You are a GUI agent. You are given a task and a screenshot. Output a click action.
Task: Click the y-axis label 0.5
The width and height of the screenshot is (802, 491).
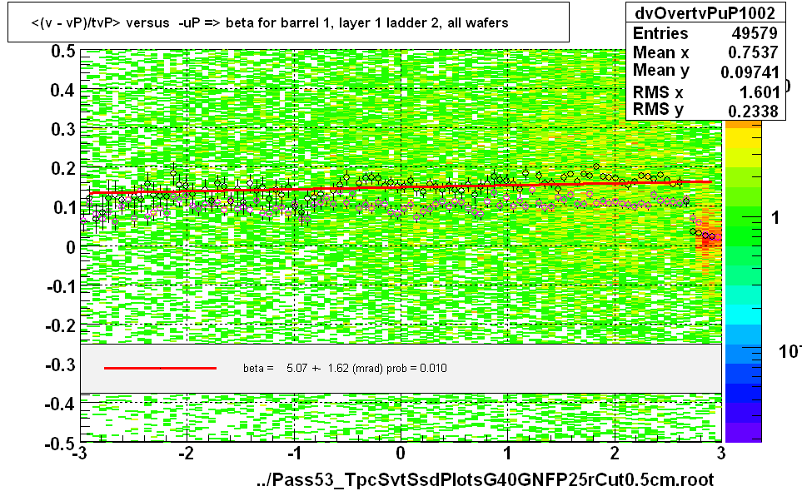[x=63, y=51]
